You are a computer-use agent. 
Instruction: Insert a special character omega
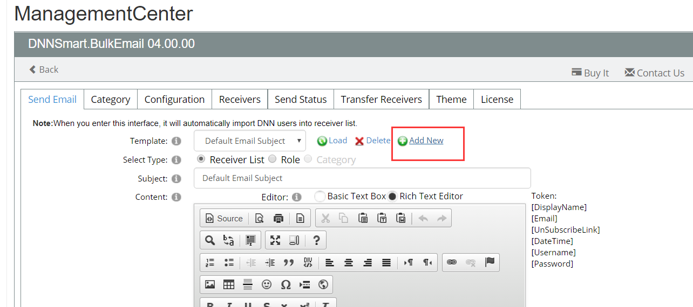(x=286, y=284)
